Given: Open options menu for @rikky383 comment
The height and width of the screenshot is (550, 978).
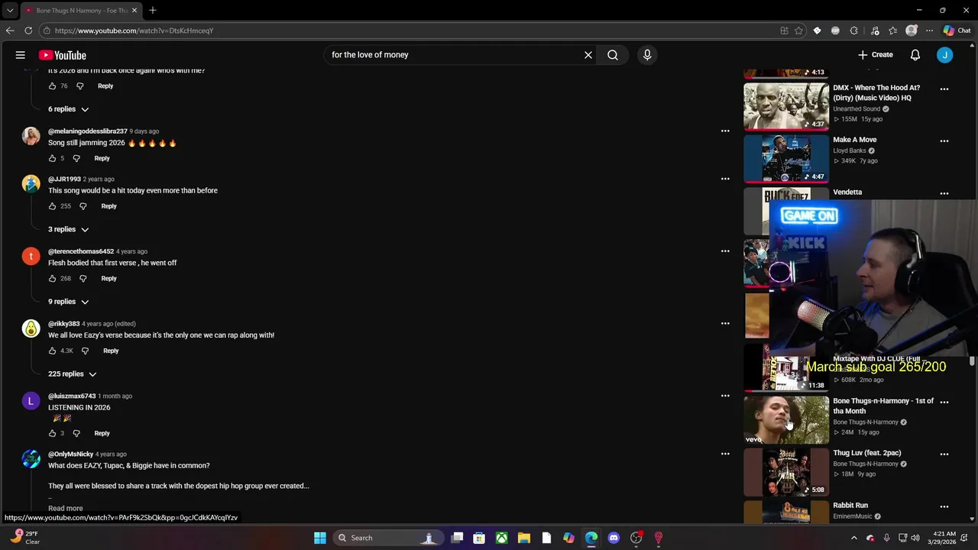Looking at the screenshot, I should click(725, 323).
